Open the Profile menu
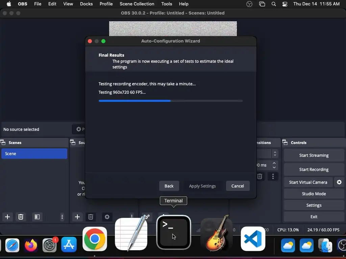 pyautogui.click(x=106, y=4)
